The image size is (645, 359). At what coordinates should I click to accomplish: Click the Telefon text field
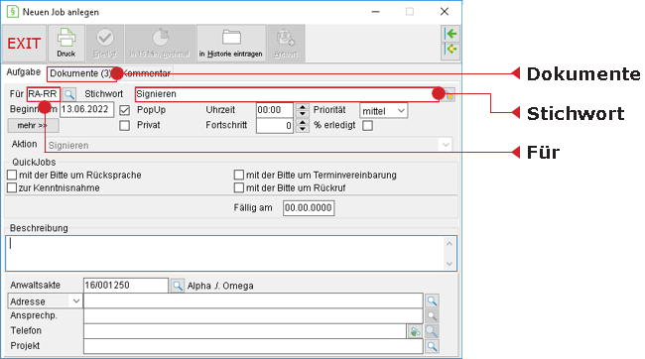click(x=245, y=331)
